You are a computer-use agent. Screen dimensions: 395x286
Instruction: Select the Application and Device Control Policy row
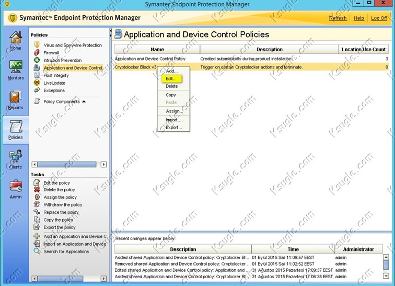[x=251, y=59]
